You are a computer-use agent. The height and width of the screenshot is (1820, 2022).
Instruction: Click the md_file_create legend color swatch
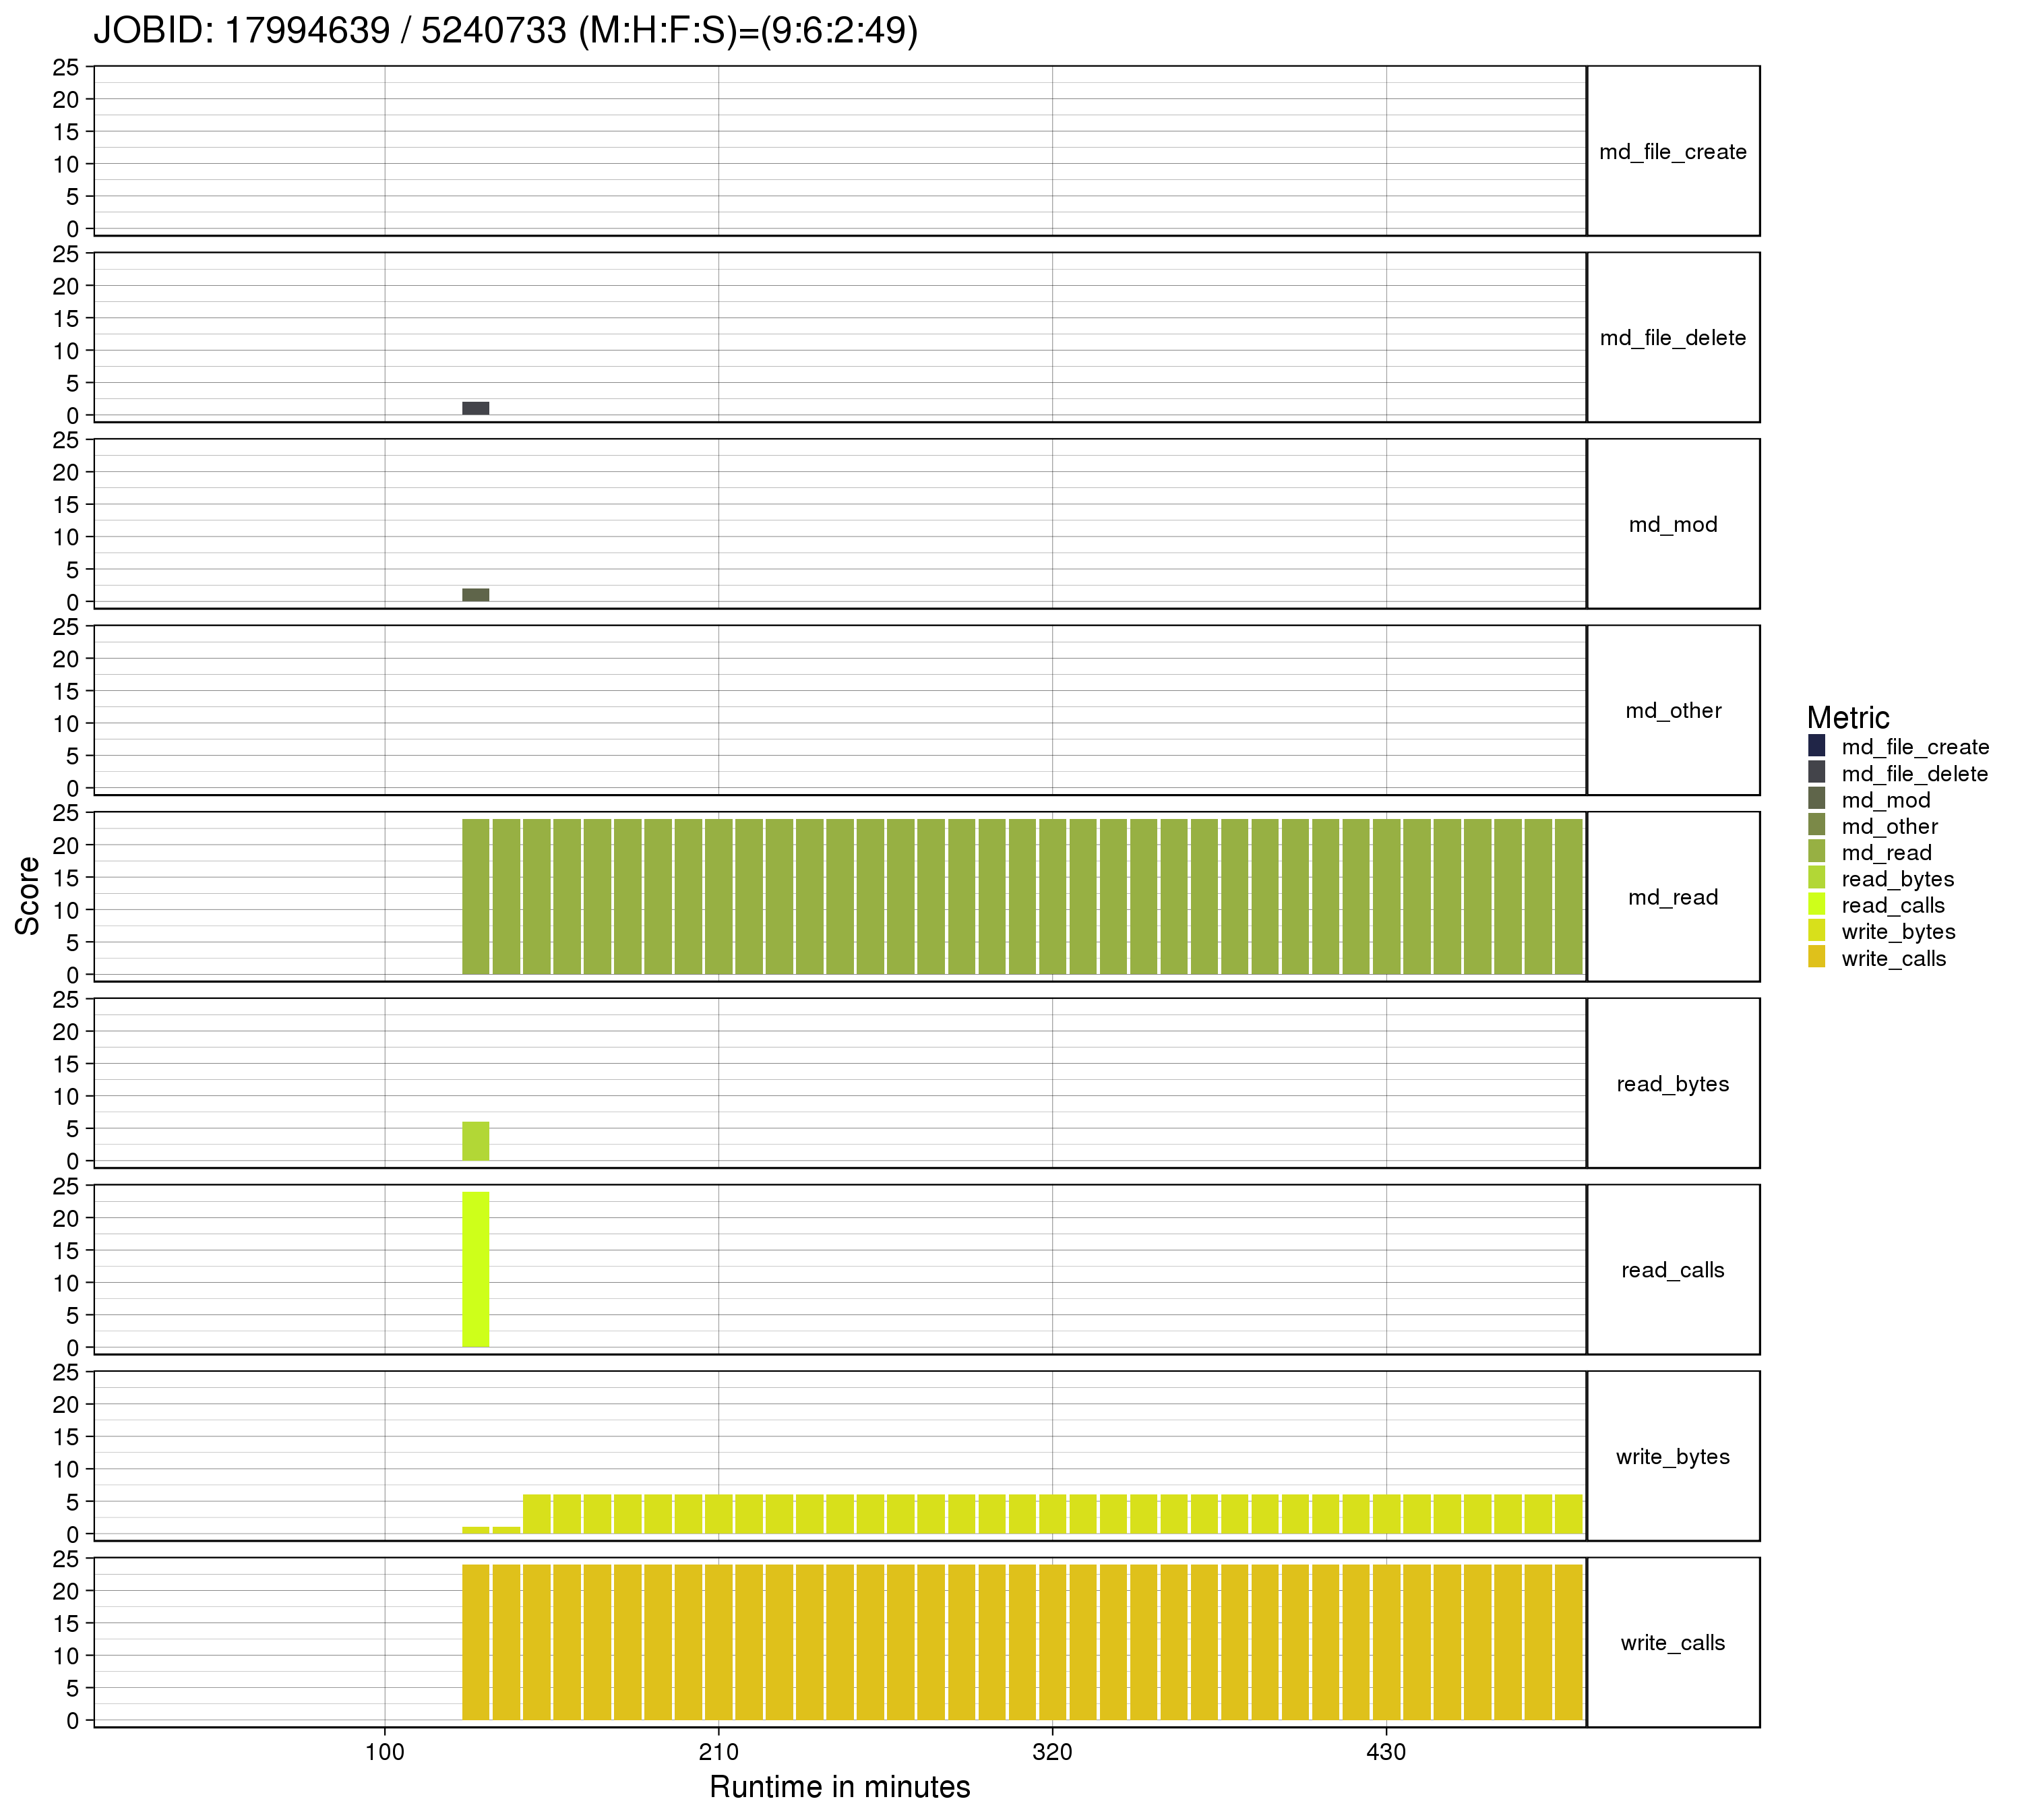[x=1816, y=746]
